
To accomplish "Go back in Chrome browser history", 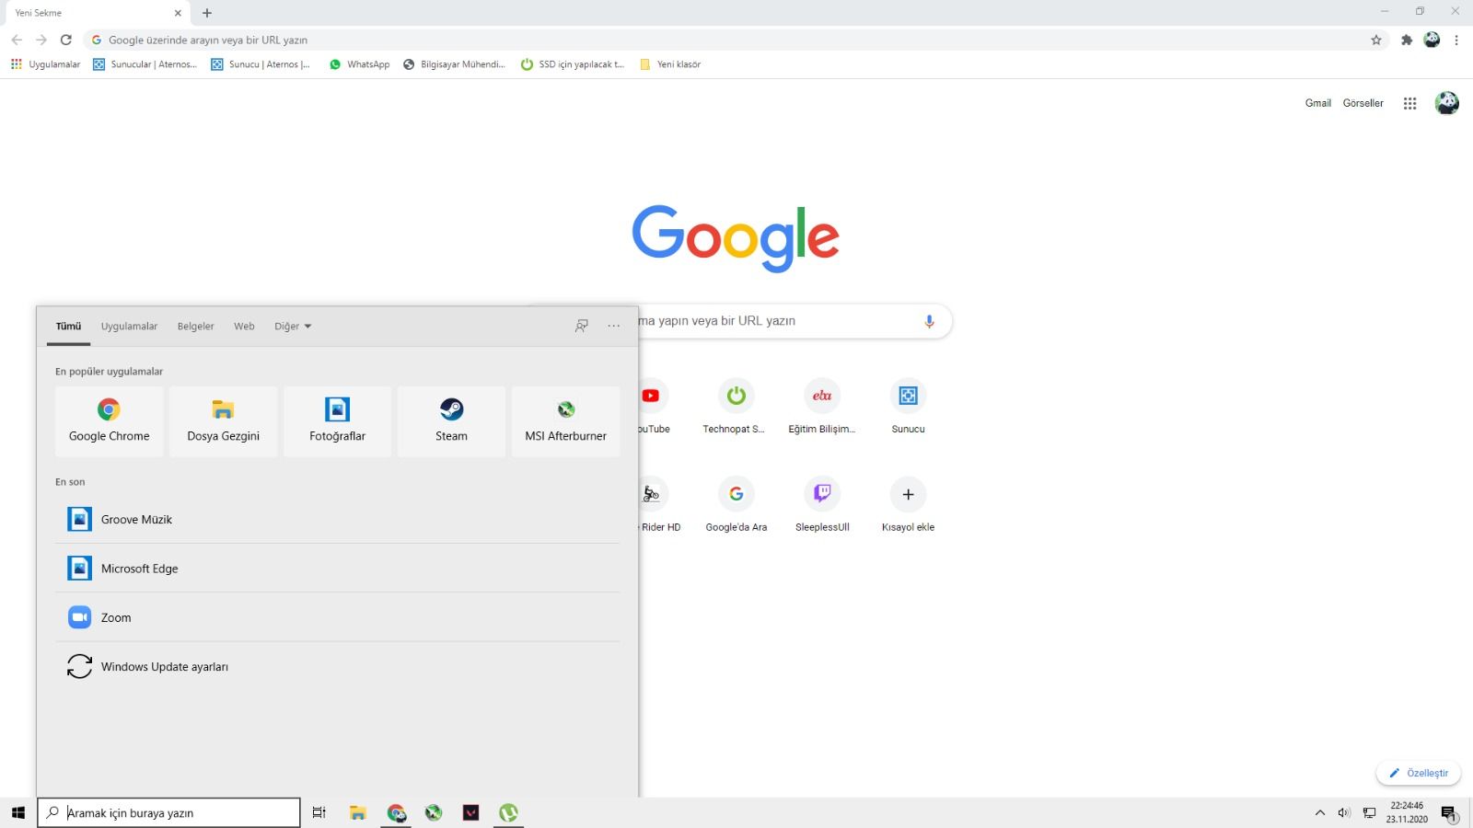I will pos(17,40).
